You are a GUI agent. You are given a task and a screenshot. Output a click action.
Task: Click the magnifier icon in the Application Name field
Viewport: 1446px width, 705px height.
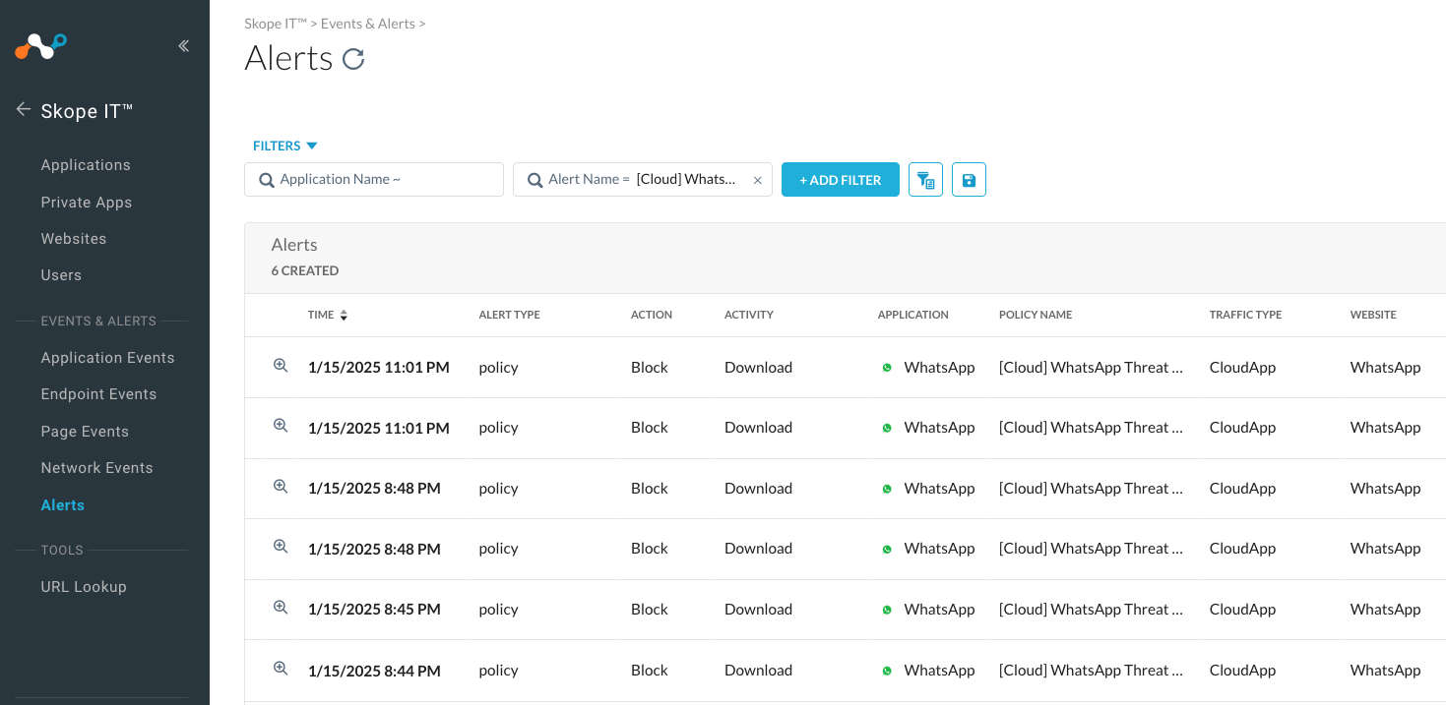pos(267,180)
